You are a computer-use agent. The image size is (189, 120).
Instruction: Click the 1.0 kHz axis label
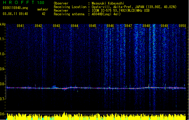tap(2, 54)
